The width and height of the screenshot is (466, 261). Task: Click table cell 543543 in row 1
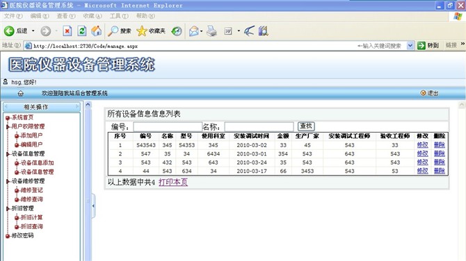point(146,145)
